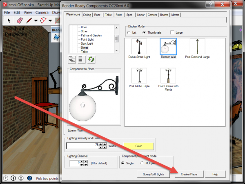Switch to the Floor tab
Image resolution: width=245 pixels, height=184 pixels.
tap(97, 15)
